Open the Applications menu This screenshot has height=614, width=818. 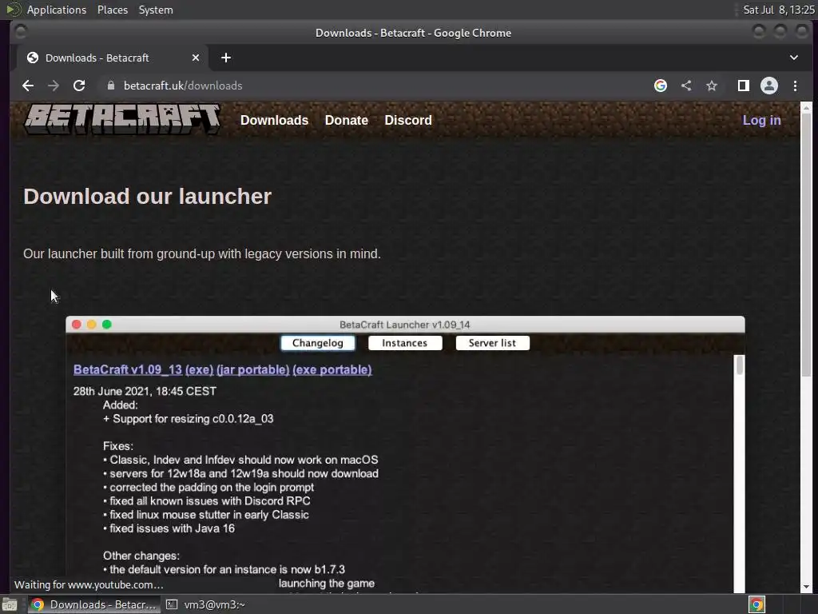click(57, 10)
